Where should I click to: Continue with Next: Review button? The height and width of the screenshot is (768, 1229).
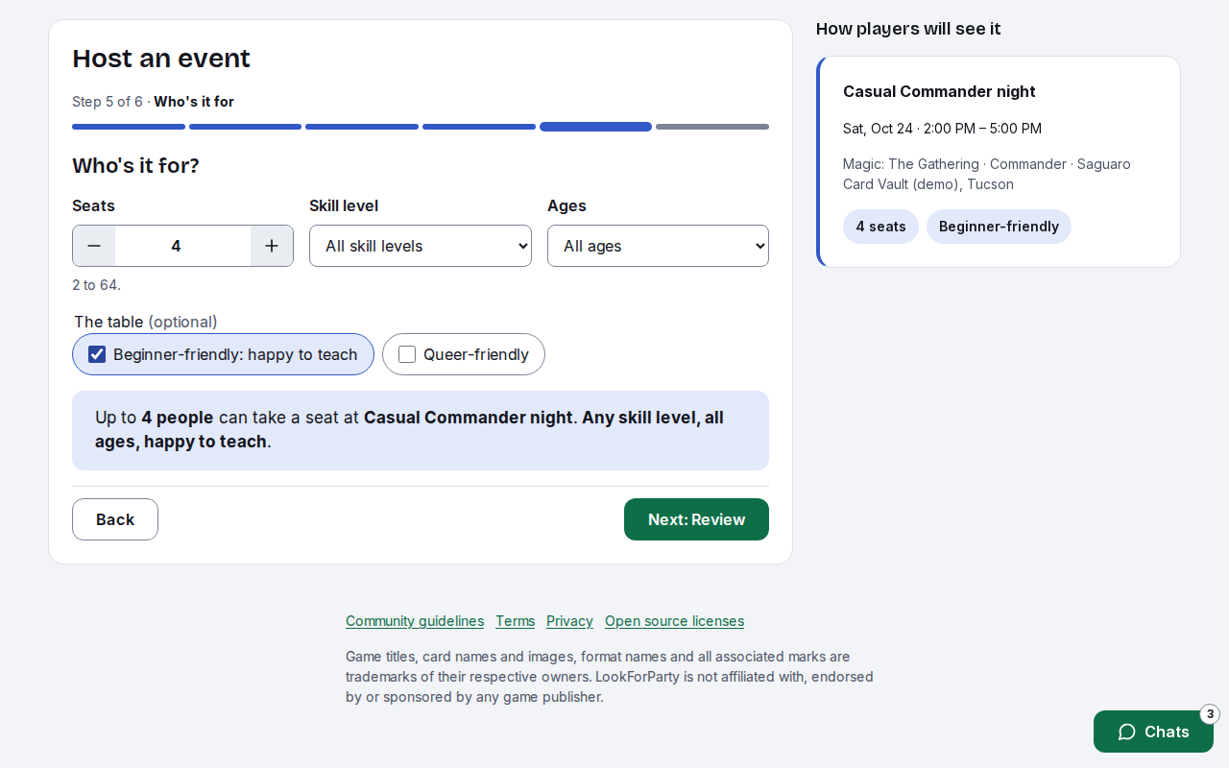tap(696, 519)
